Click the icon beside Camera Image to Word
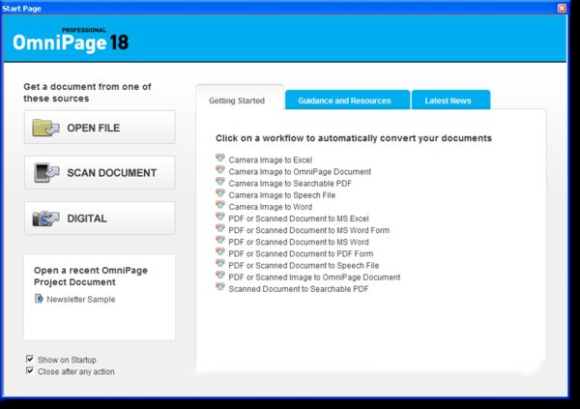 click(220, 205)
